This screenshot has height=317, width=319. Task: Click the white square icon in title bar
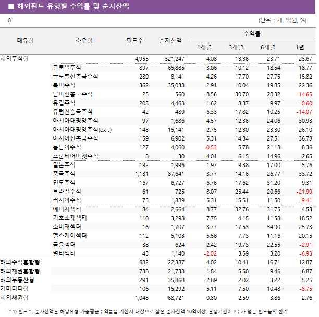(x=11, y=7)
